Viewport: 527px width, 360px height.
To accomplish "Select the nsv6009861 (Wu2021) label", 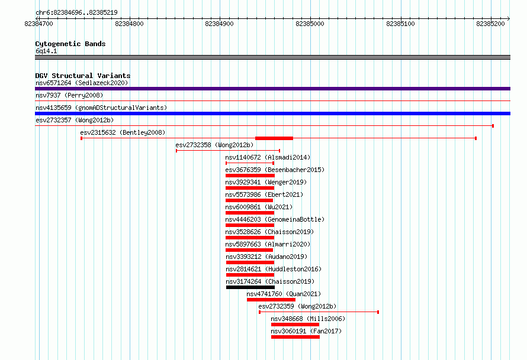I will click(259, 207).
